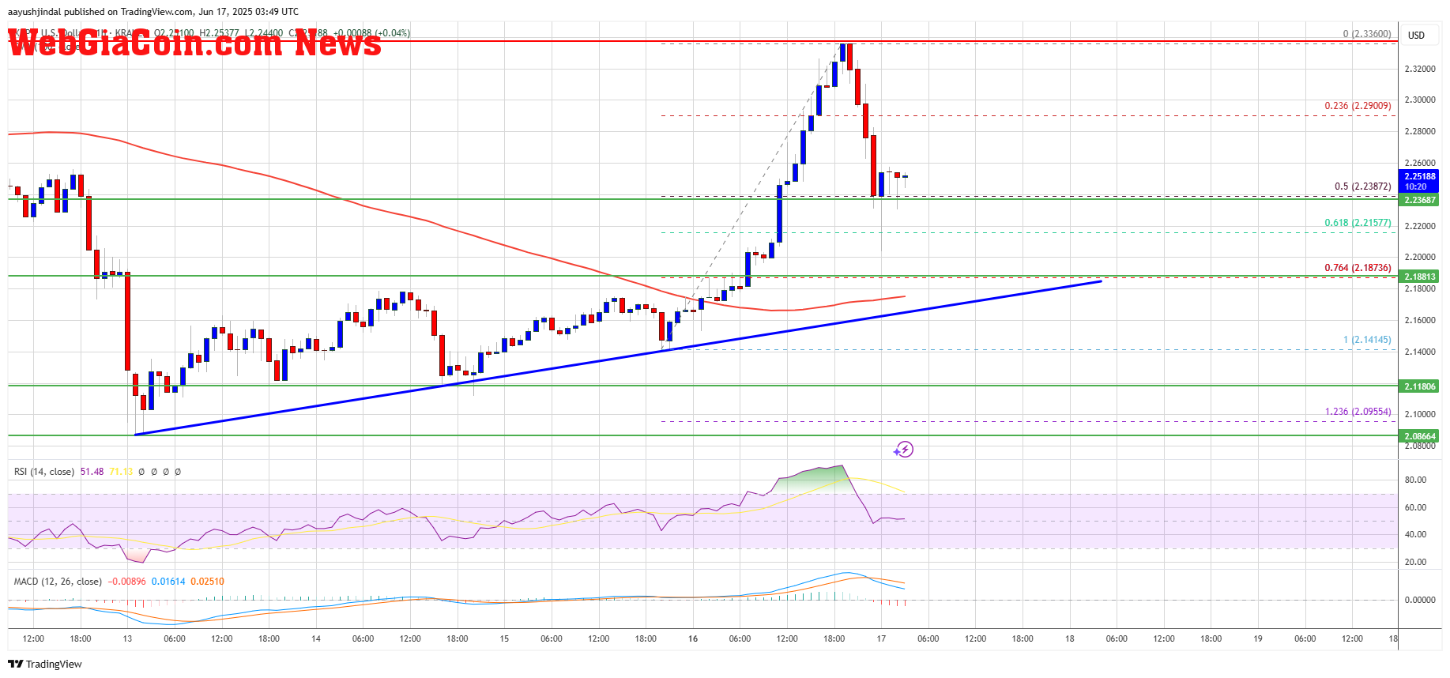Click the blue current price tag 2.25188
Image resolution: width=1450 pixels, height=678 pixels.
(x=1418, y=181)
